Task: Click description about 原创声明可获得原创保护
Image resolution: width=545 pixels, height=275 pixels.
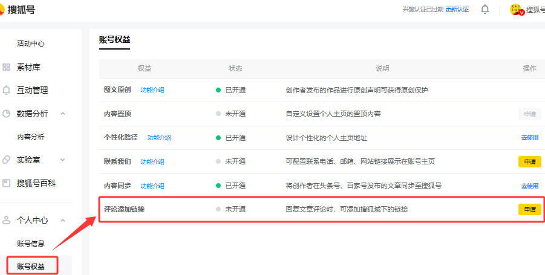Action: click(357, 90)
